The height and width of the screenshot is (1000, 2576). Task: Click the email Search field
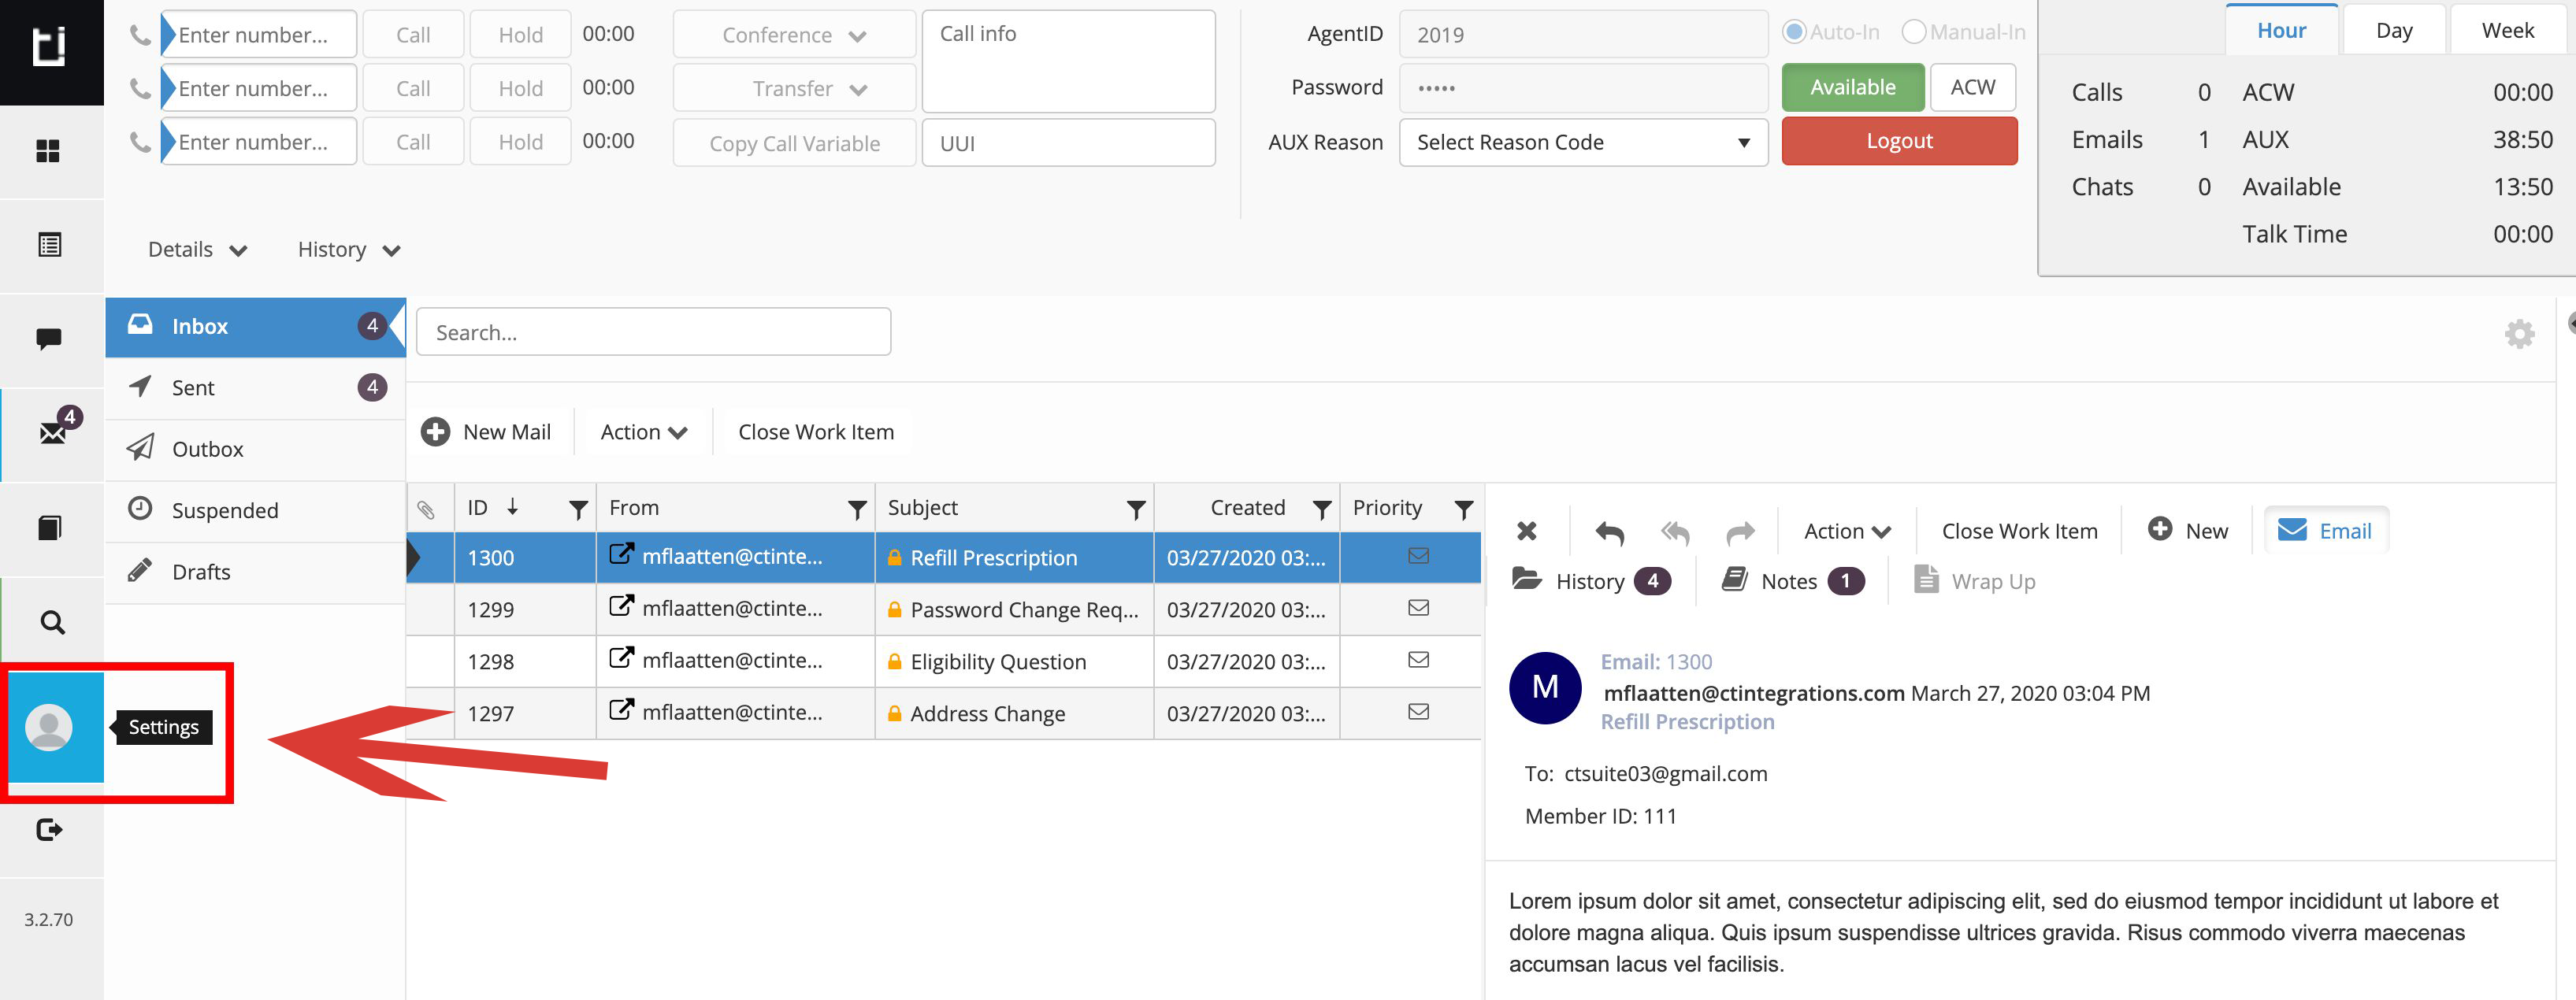tap(653, 332)
